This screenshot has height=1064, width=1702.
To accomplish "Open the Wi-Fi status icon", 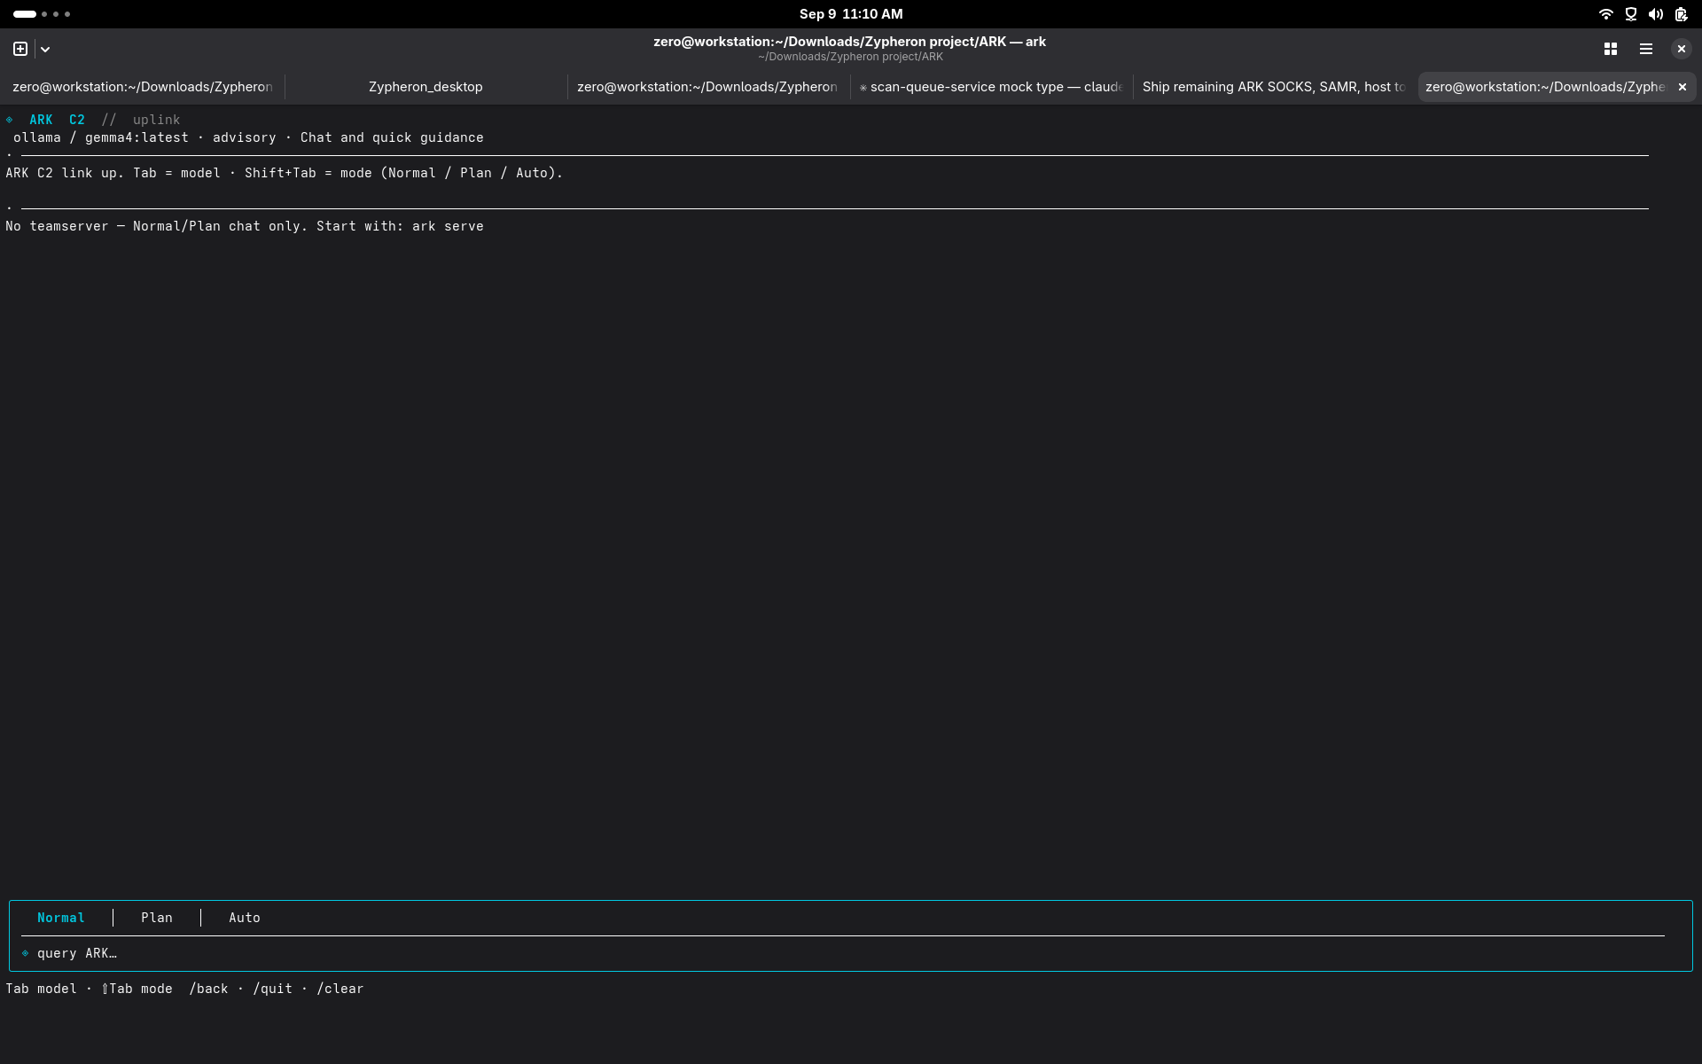I will [1605, 14].
